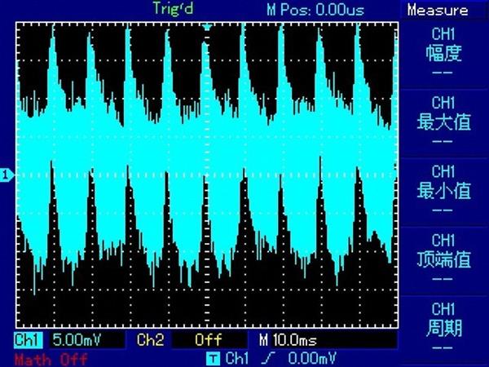Toggle the Math Off indicator
The width and height of the screenshot is (489, 367).
coord(51,359)
